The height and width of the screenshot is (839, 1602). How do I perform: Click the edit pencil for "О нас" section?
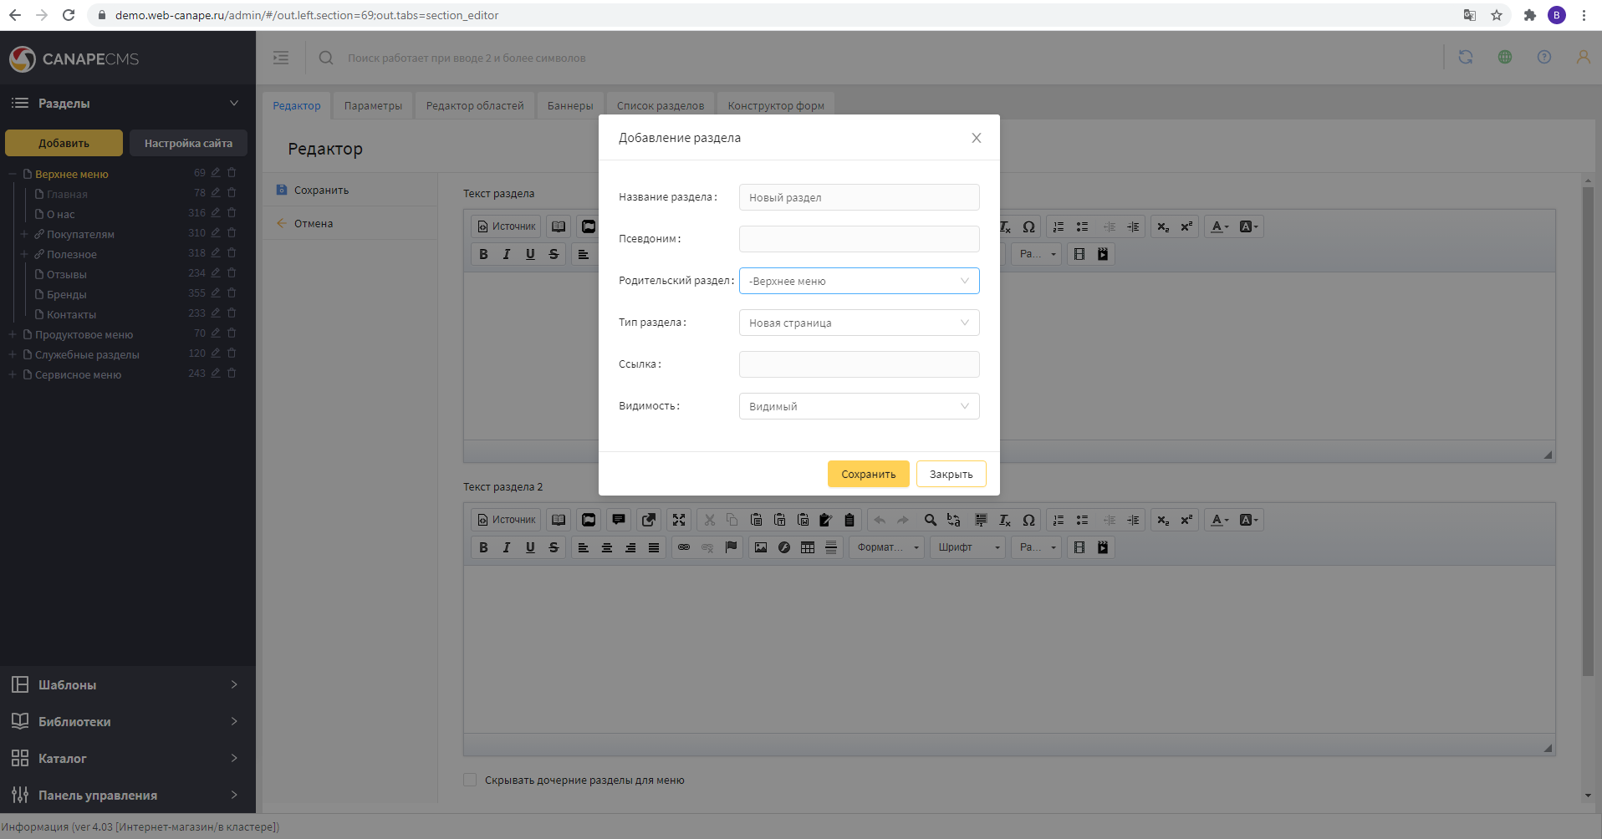(216, 213)
